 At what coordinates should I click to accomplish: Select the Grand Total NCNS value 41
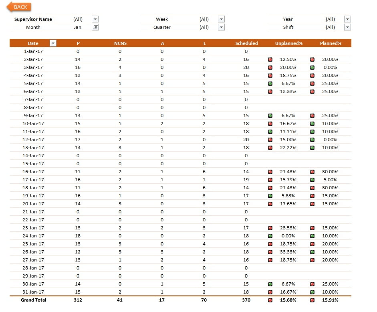coord(120,300)
